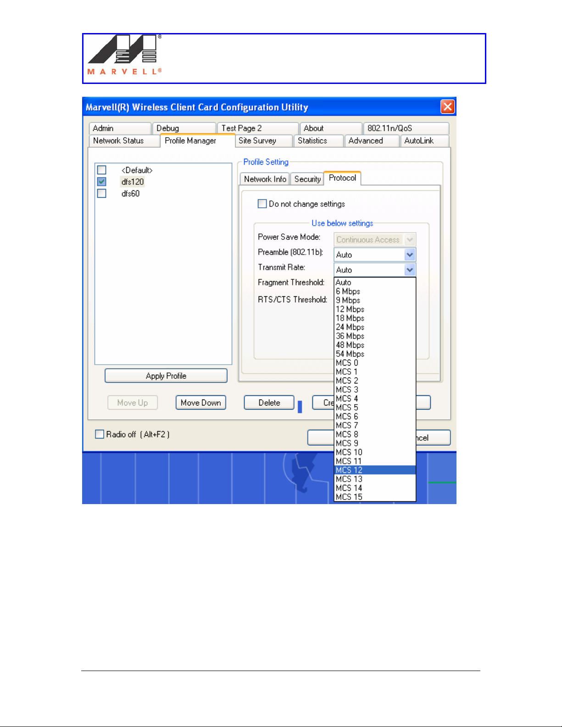562x727 pixels.
Task: Close the Configuration Utility window
Action: point(447,107)
